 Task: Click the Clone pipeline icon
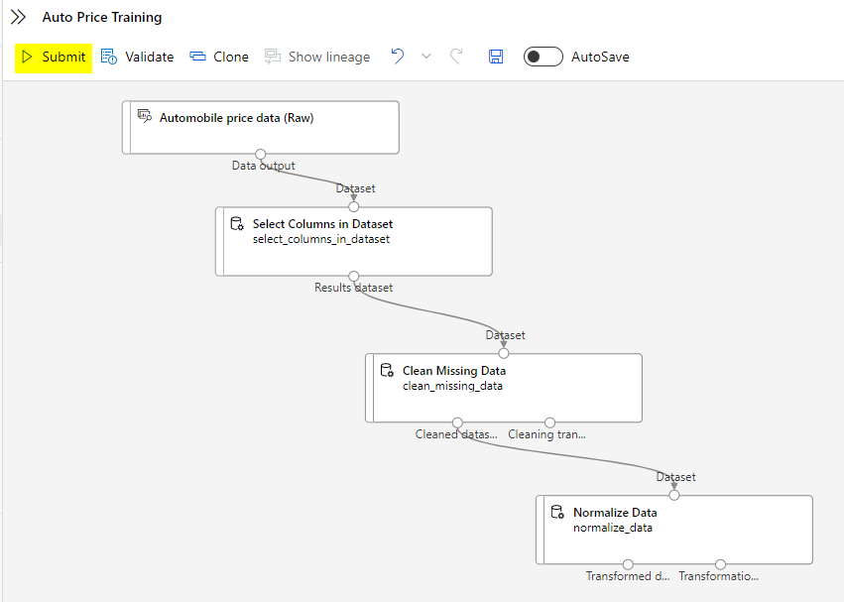(x=198, y=57)
